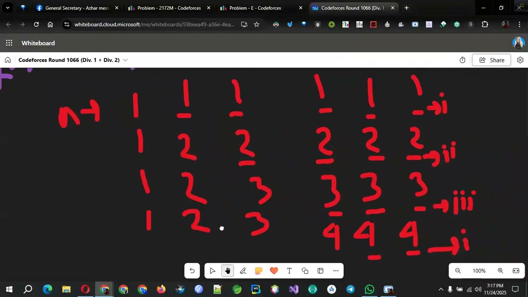Close the Problem - E Codeforces tab

pyautogui.click(x=301, y=8)
